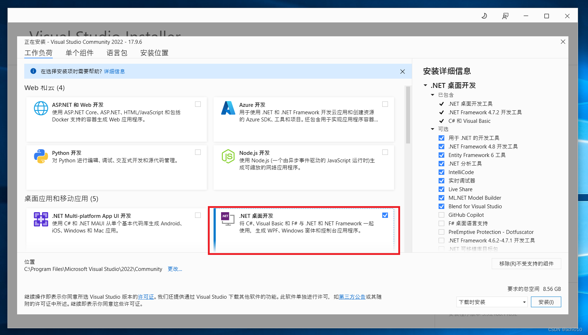Switch to the 工作负荷 tab

(39, 53)
